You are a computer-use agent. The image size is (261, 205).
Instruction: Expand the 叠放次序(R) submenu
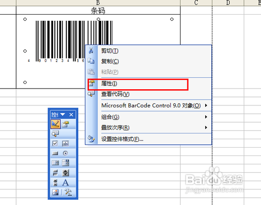[148, 128]
